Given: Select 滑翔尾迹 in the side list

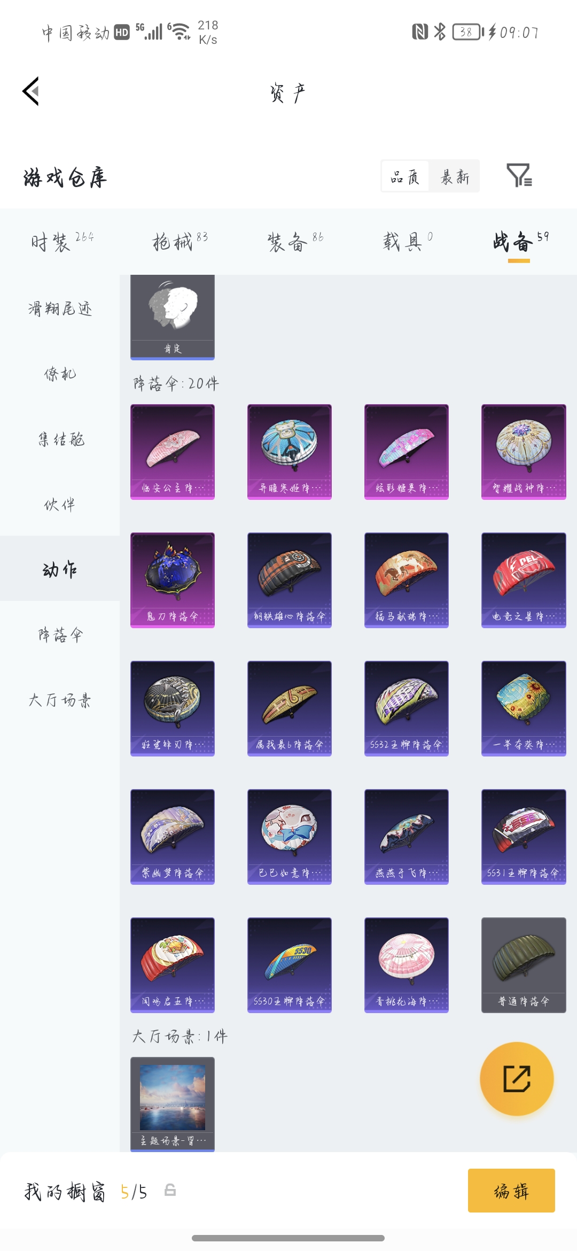Looking at the screenshot, I should (60, 308).
